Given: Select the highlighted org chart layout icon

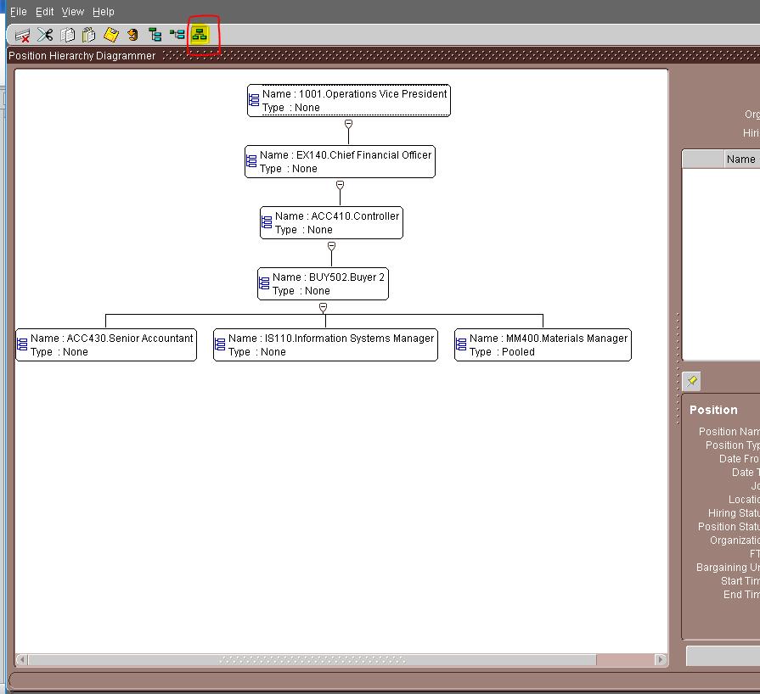Looking at the screenshot, I should pyautogui.click(x=201, y=35).
